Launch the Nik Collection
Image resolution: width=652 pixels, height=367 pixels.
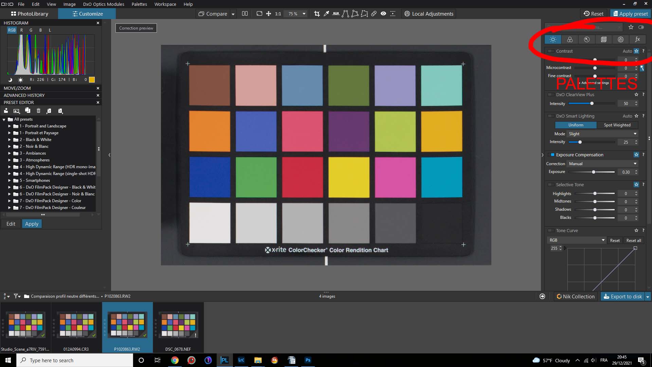(576, 296)
